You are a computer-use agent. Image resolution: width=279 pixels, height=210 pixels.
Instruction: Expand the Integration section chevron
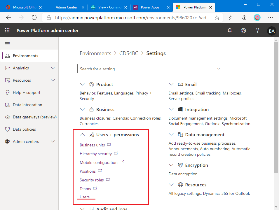pos(171,109)
